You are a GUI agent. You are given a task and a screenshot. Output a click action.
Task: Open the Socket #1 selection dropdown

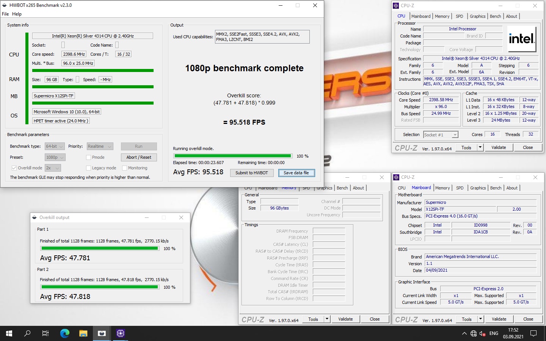pyautogui.click(x=441, y=135)
